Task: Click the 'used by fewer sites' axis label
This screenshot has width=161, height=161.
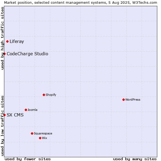Action: [28, 159]
